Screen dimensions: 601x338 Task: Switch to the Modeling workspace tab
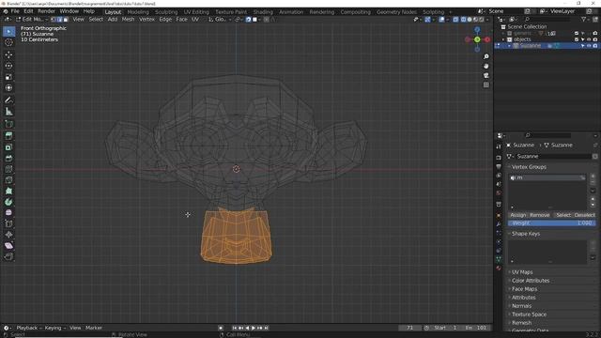tap(138, 12)
